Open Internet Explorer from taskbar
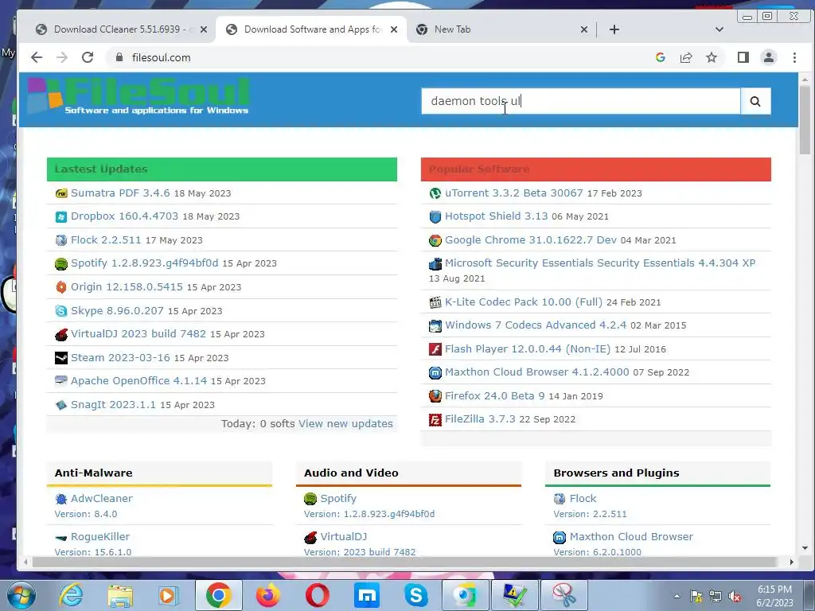The width and height of the screenshot is (815, 611). pos(71,595)
